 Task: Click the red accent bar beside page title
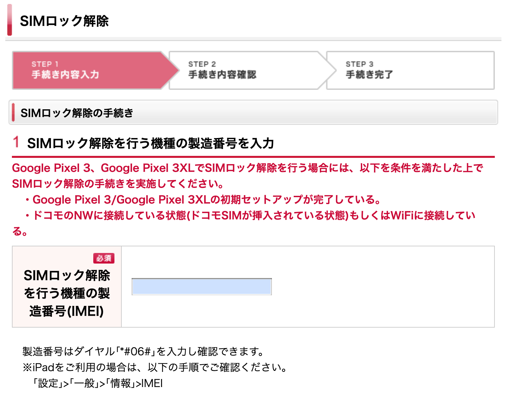[10, 20]
